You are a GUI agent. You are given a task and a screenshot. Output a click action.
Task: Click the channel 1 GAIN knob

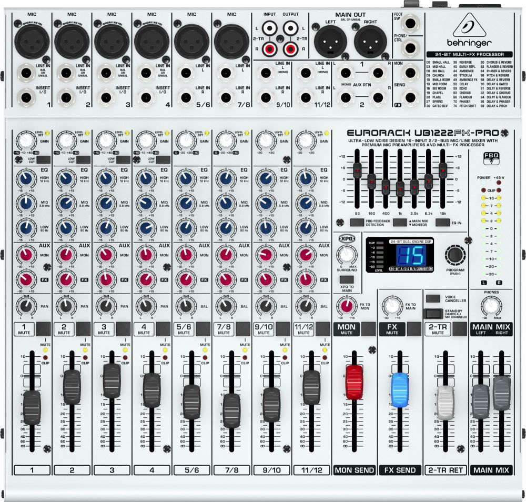pyautogui.click(x=24, y=140)
